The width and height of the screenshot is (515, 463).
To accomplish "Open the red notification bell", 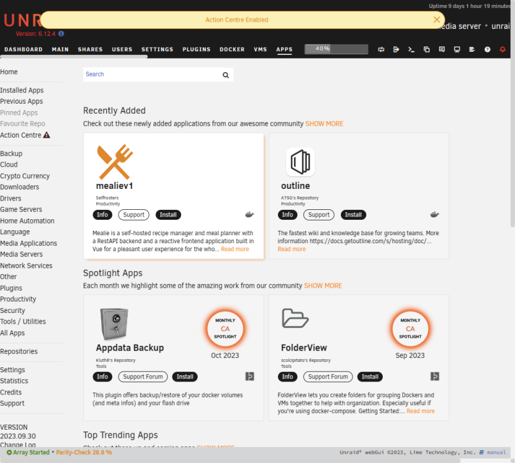I will [503, 49].
